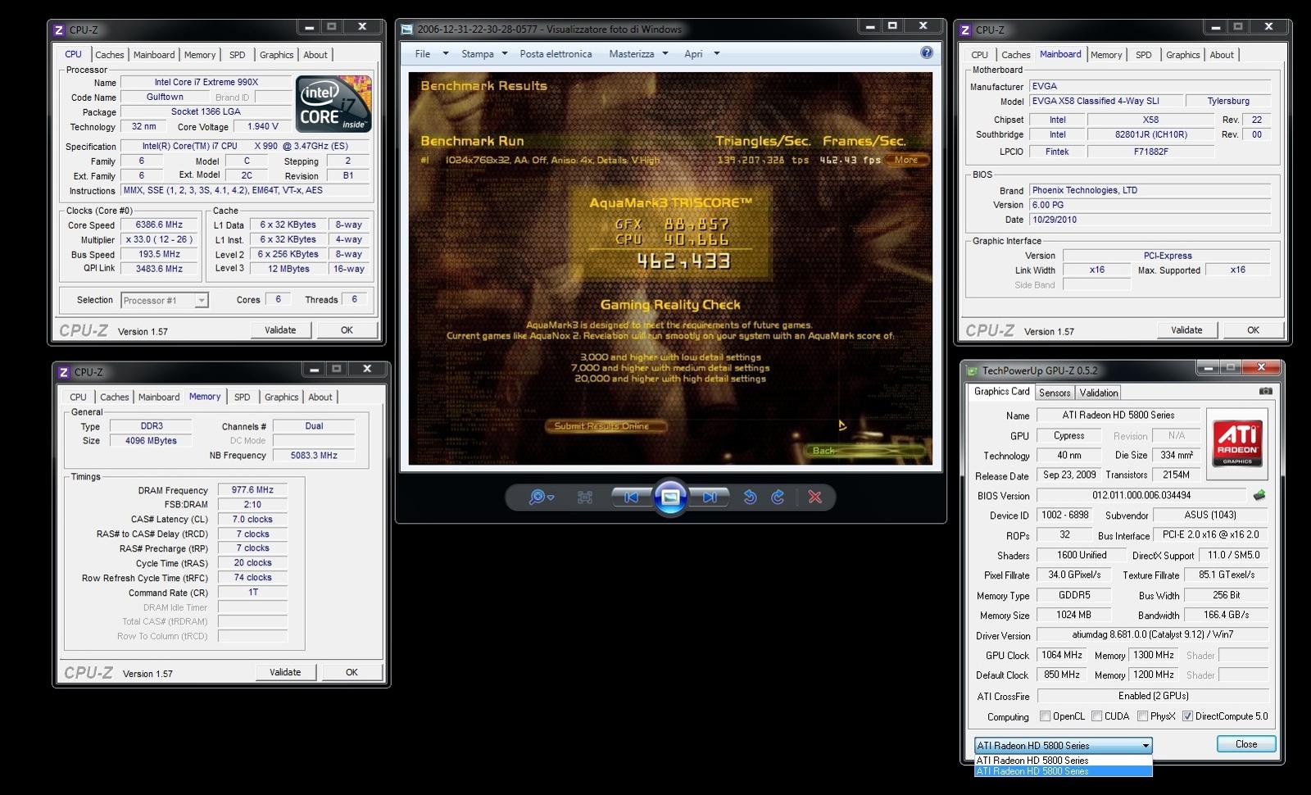This screenshot has height=795, width=1311.
Task: Click Z icon of CPU-Z Memory window
Action: point(63,372)
